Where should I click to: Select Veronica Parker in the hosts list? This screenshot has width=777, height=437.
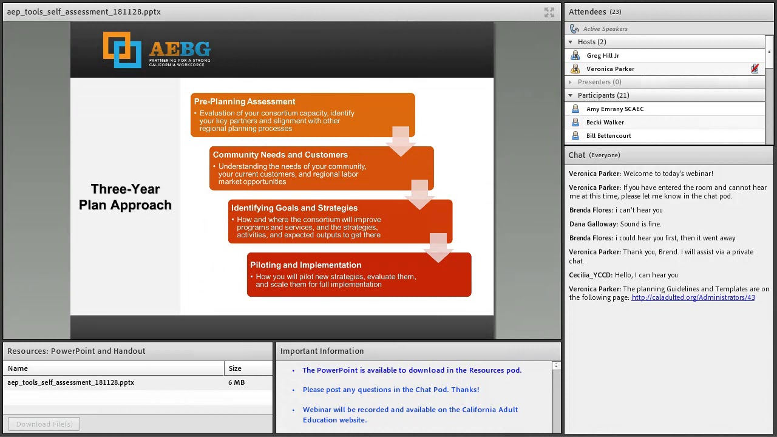coord(665,69)
